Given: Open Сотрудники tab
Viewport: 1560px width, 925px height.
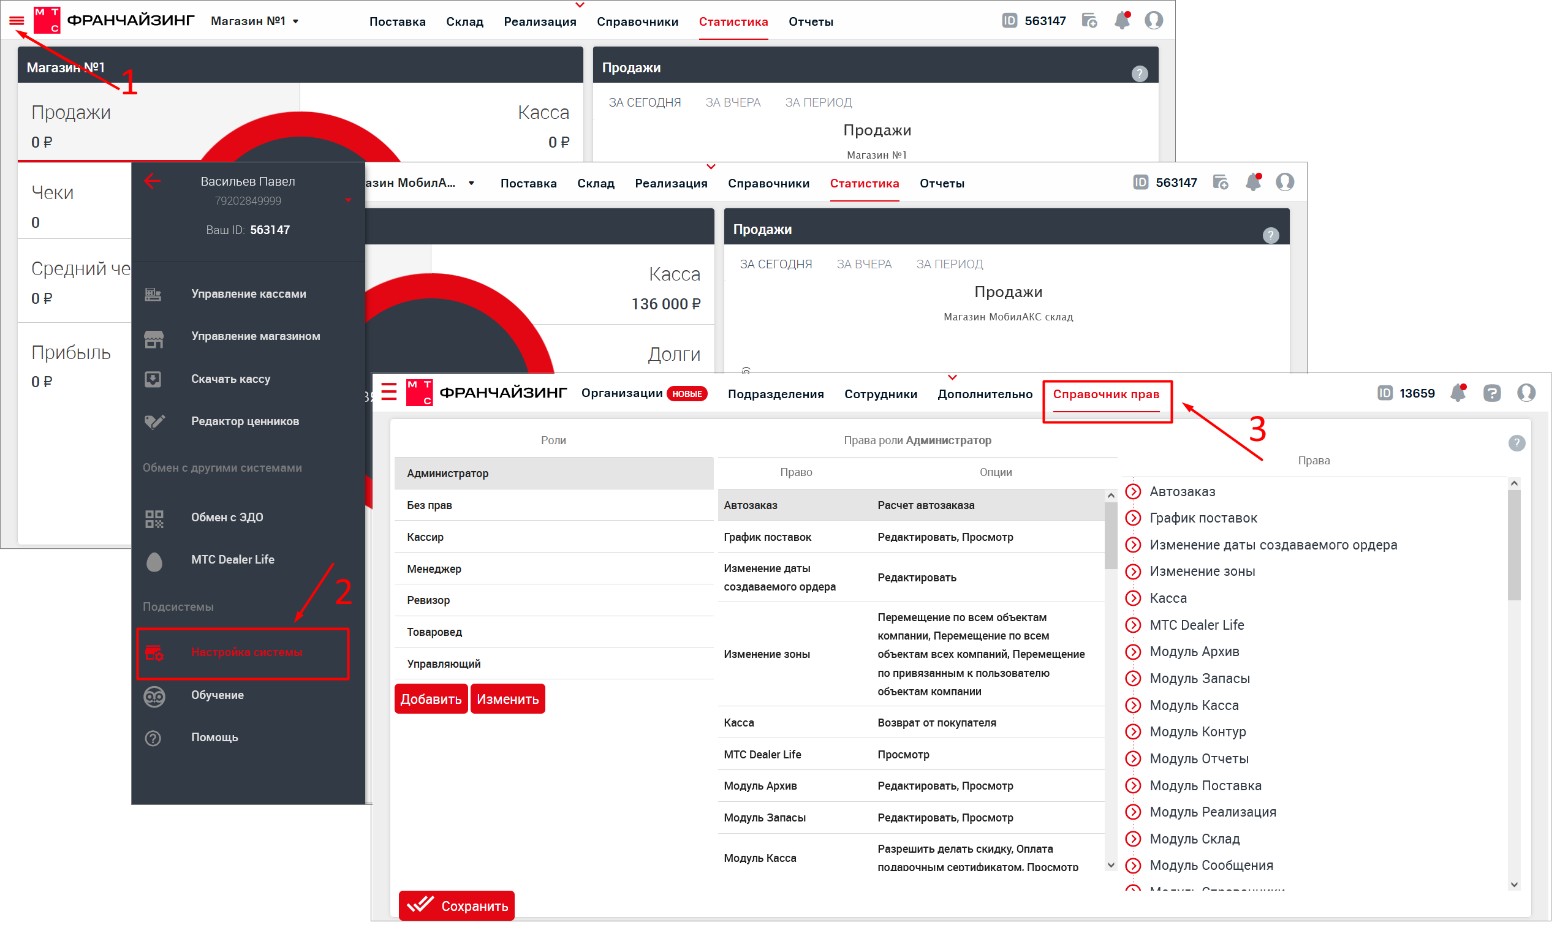Looking at the screenshot, I should [x=880, y=395].
